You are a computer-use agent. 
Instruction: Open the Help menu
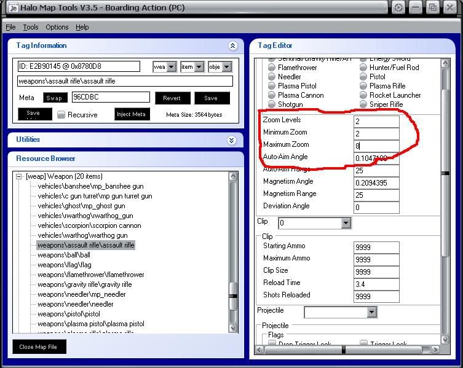(82, 27)
